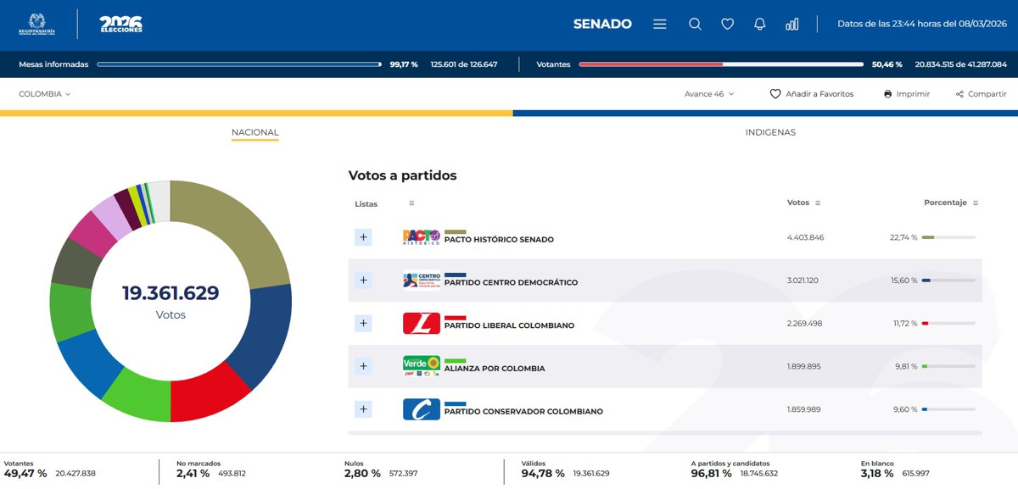
Task: Click the 2026 Elecciones logo
Action: (120, 25)
